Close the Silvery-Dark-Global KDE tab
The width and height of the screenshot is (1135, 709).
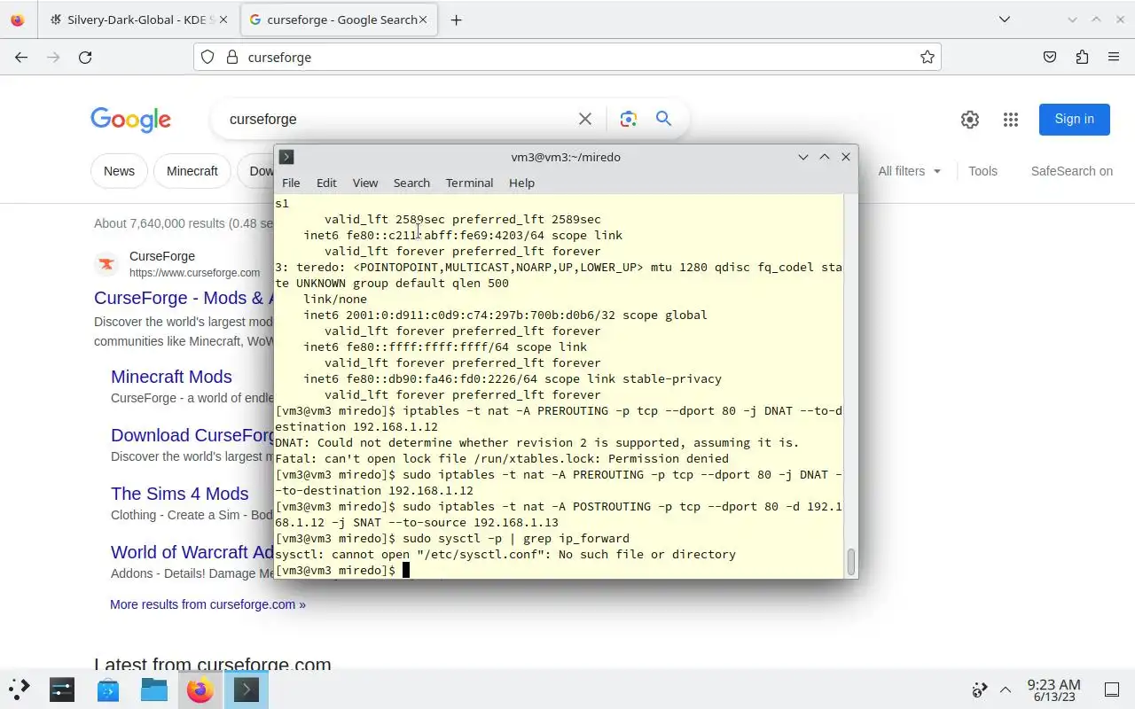point(223,19)
